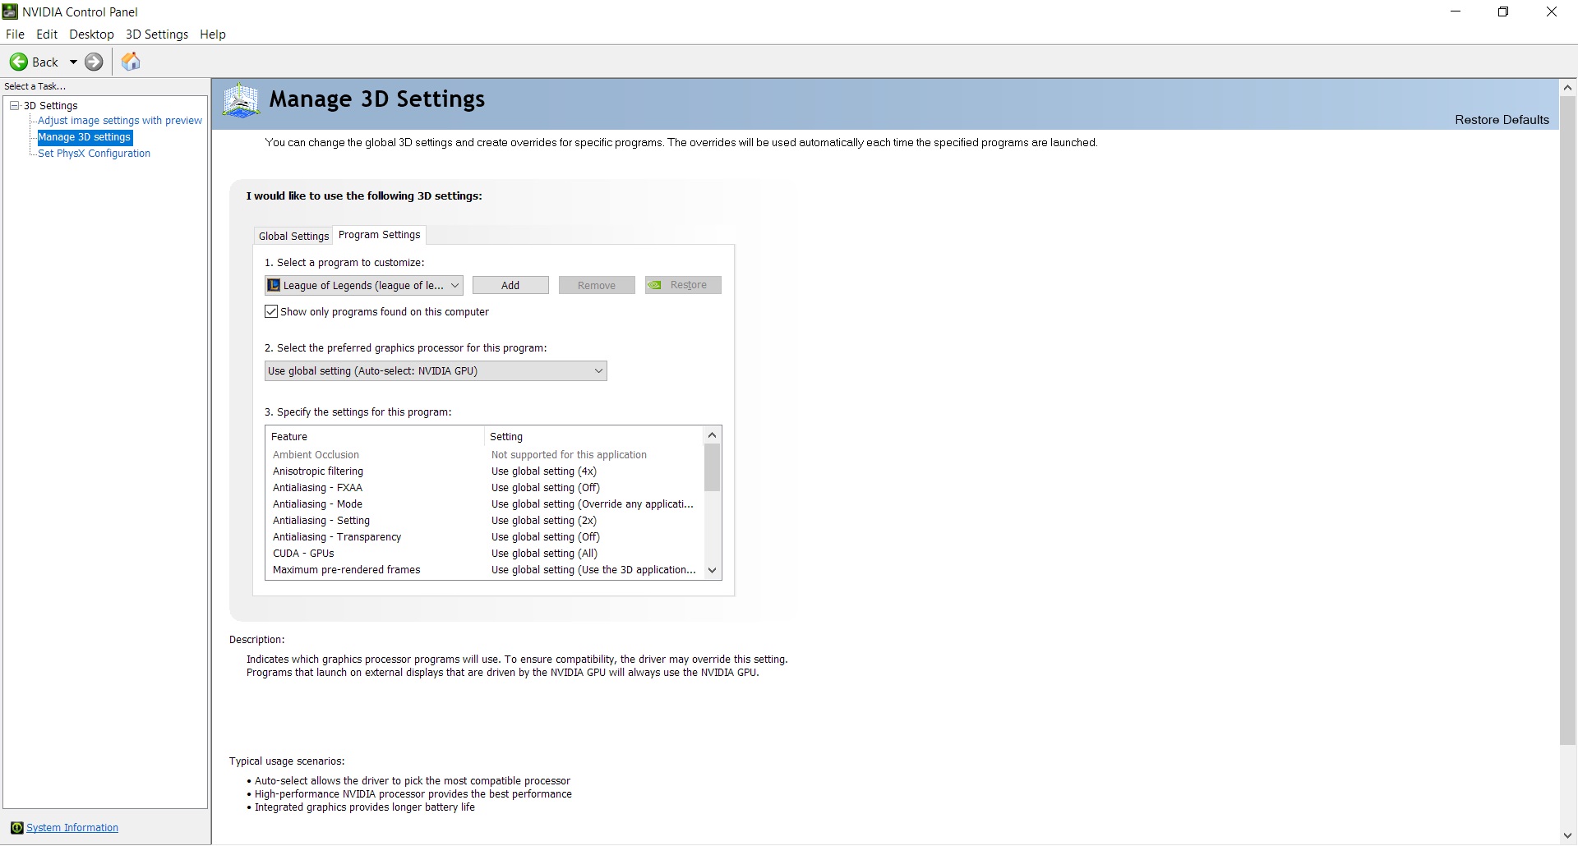Select the Ambient Occlusion row

click(485, 455)
